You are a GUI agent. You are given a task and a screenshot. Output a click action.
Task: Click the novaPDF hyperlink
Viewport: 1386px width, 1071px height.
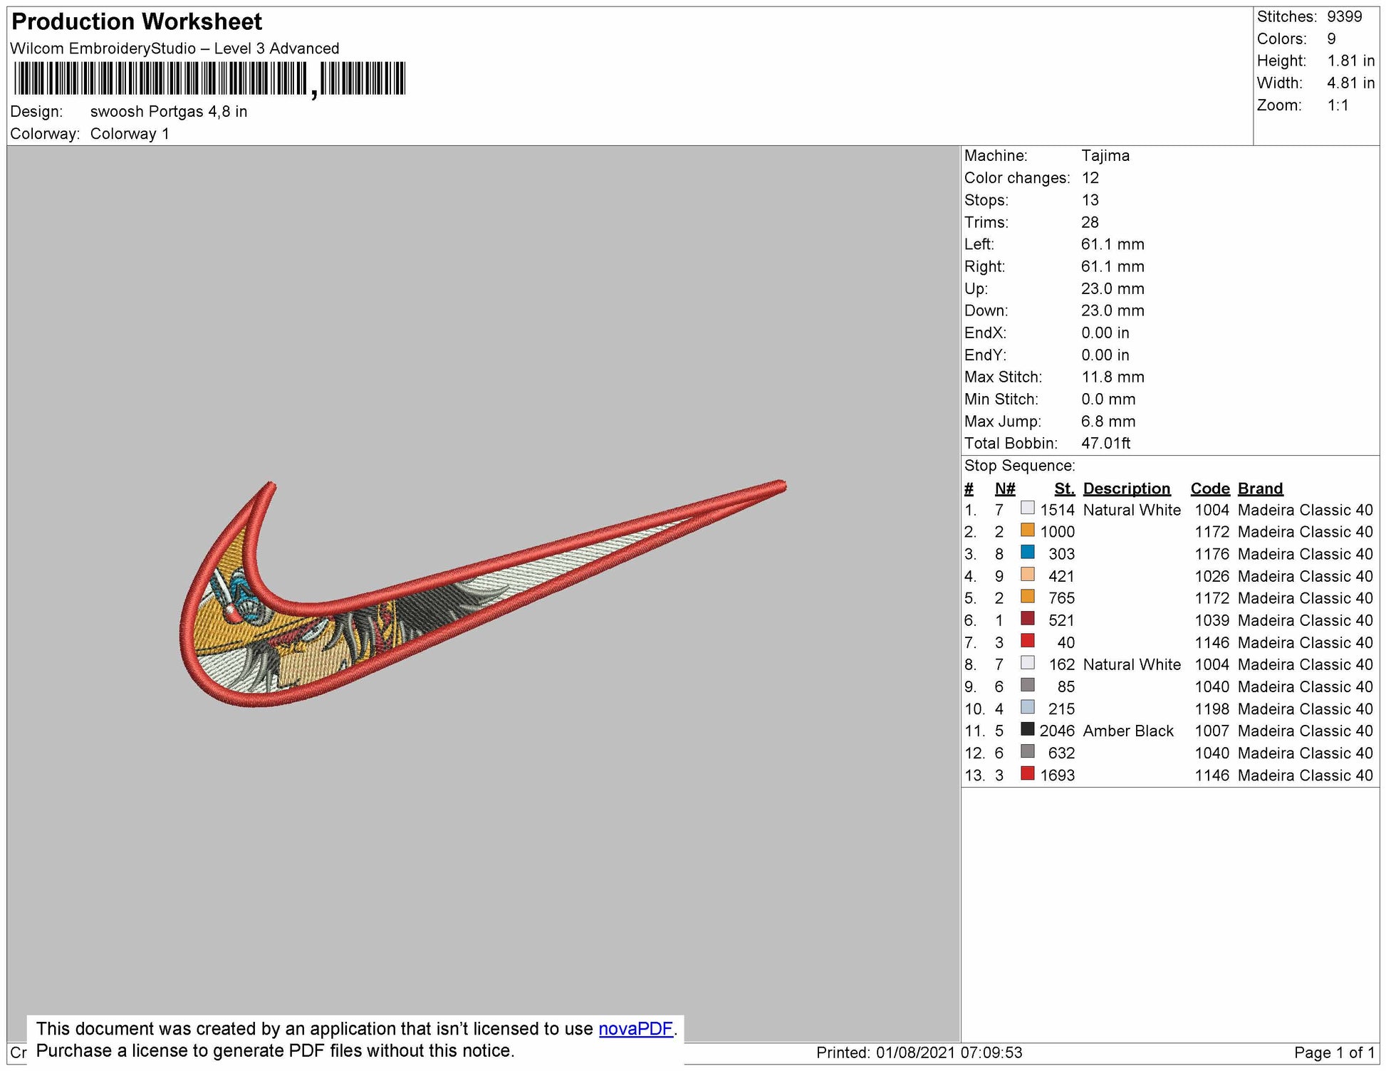pos(635,1029)
